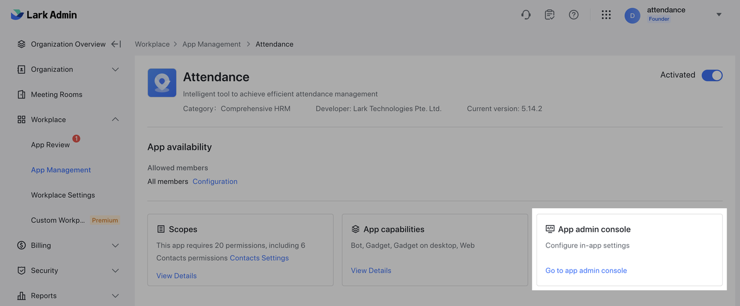Collapse the sidebar with the arrow icon
Image resolution: width=740 pixels, height=306 pixels.
116,44
